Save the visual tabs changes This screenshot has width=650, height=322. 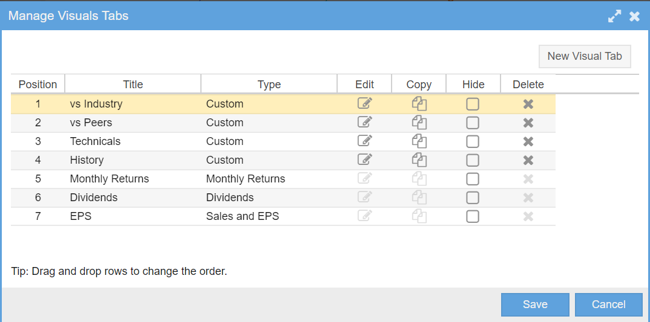pos(535,304)
